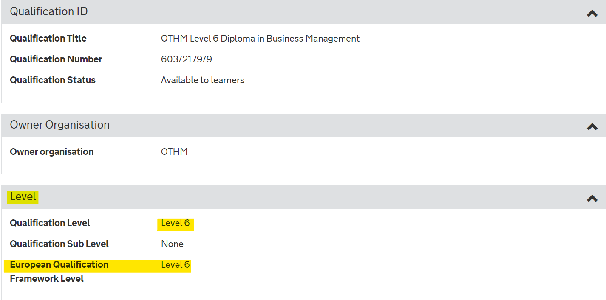Collapse the Level section chevron
The width and height of the screenshot is (606, 300).
pos(592,198)
